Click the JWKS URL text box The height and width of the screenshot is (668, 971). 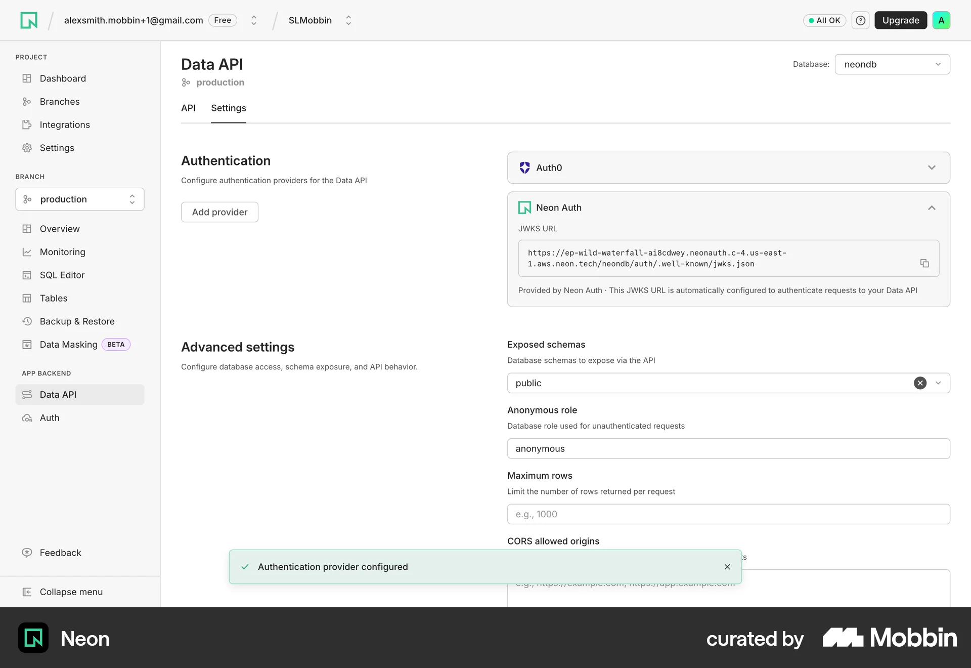728,258
